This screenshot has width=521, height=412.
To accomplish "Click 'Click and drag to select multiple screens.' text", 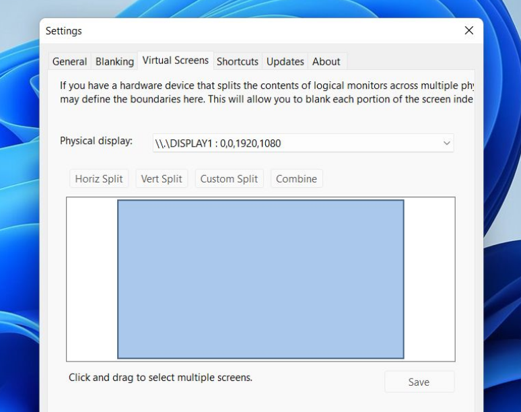I will point(160,378).
